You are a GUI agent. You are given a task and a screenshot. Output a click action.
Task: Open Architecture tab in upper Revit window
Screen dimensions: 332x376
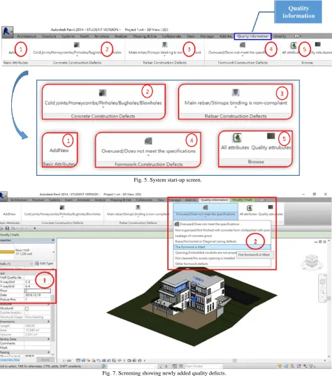click(x=27, y=36)
